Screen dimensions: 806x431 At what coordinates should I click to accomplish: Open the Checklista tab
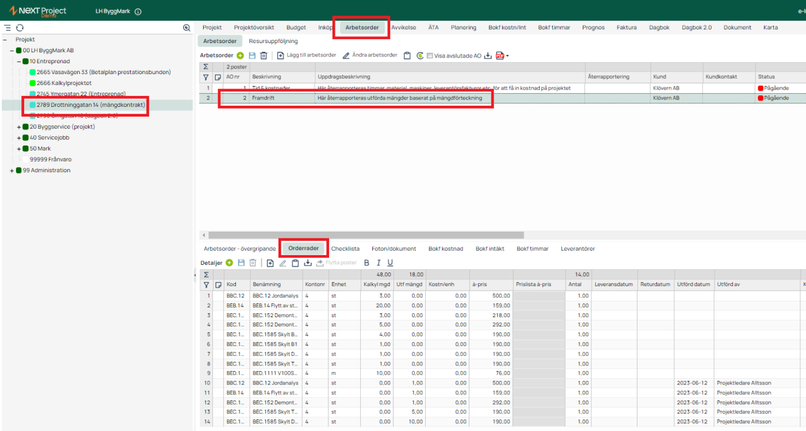click(x=345, y=249)
